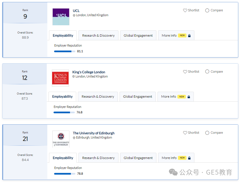This screenshot has height=182, width=240.
Task: Click the Shortlist heart for King's College London
Action: 185,72
